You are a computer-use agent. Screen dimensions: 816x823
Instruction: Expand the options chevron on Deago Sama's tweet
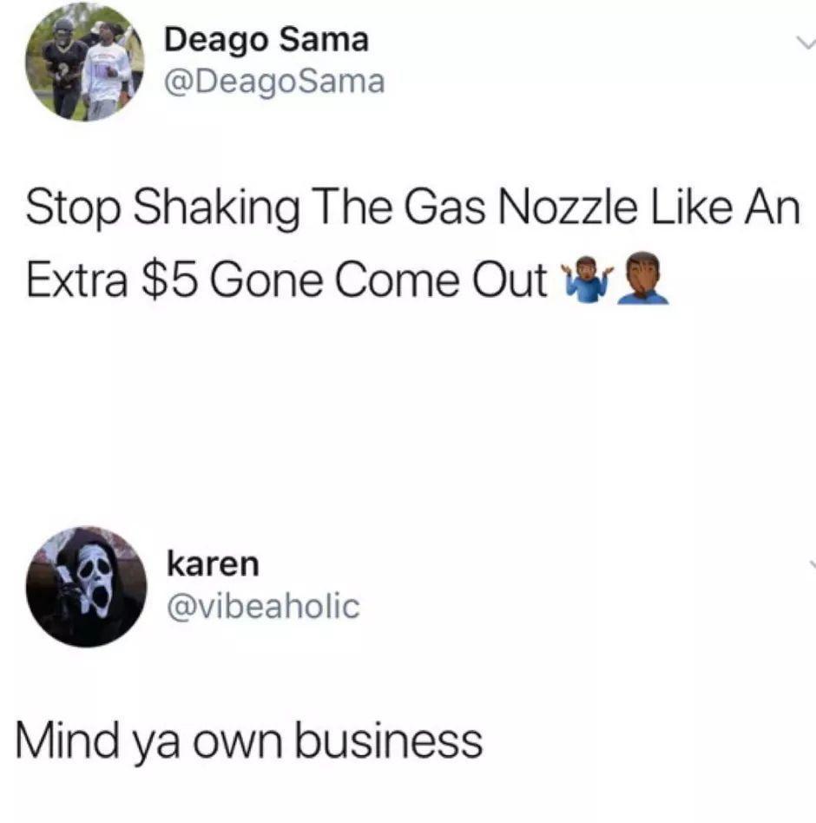[806, 43]
